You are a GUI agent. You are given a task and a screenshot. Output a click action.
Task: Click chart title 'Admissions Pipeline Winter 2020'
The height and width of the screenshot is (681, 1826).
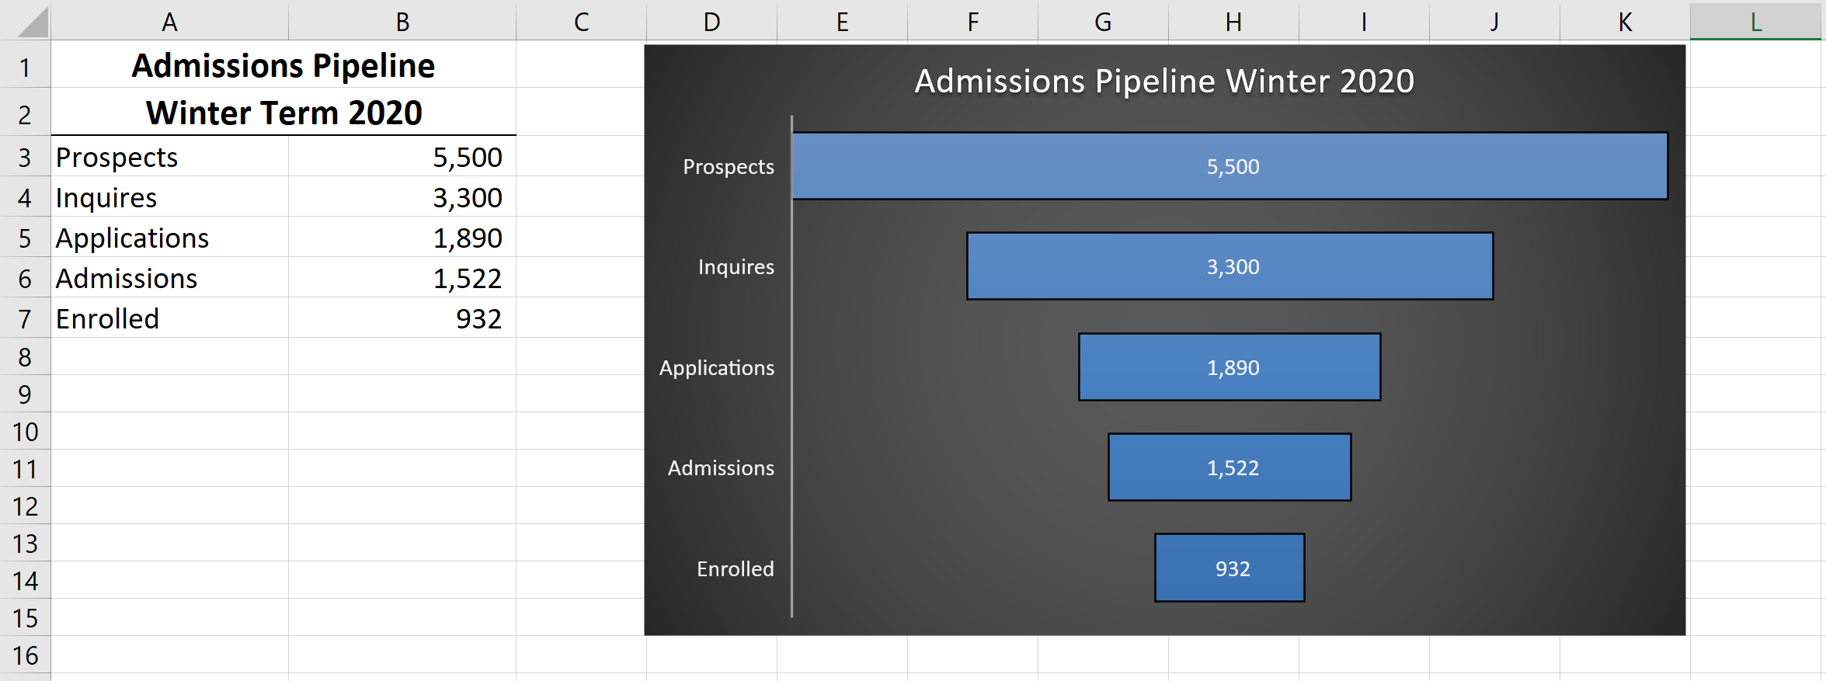coord(1164,81)
